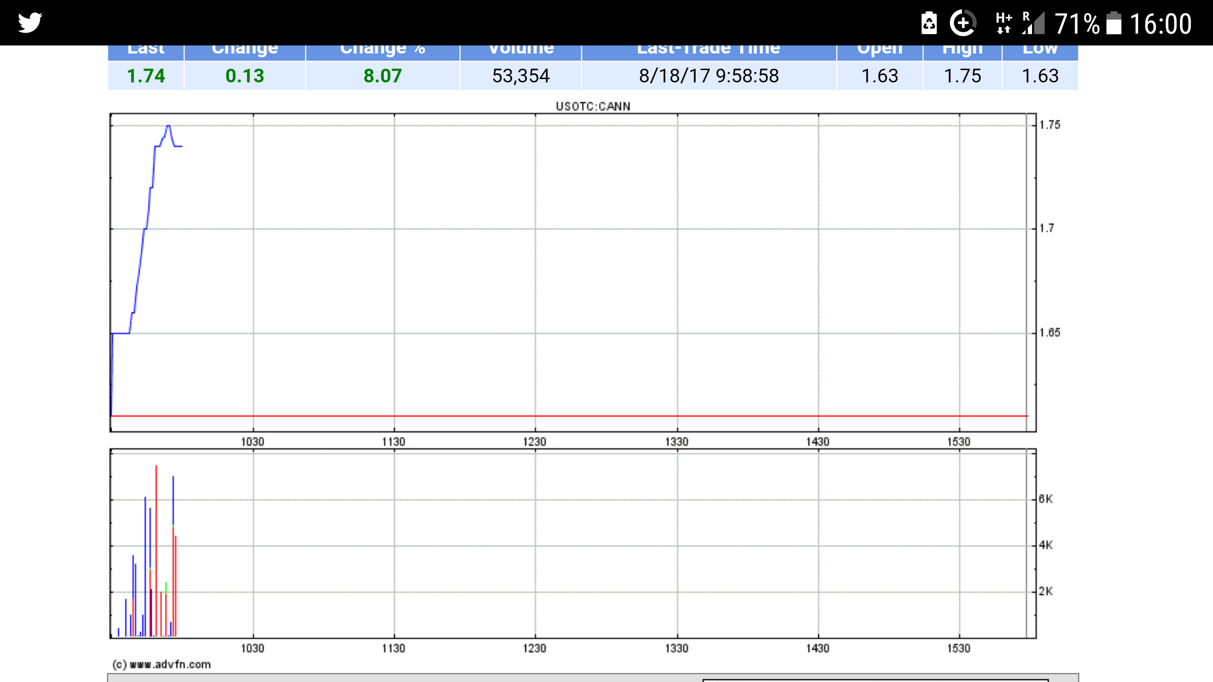Click the Last price 1.74 cell
Viewport: 1213px width, 682px height.
click(146, 76)
